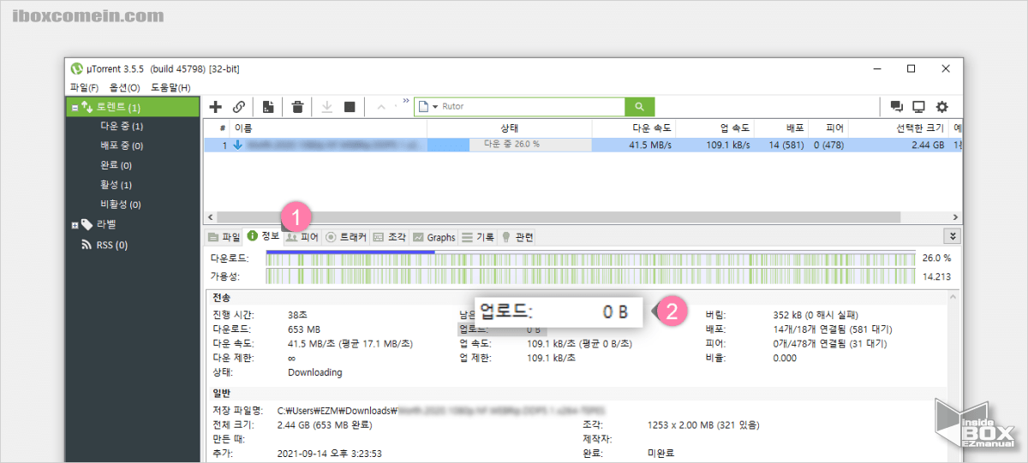Click the detail pane vertical scrollbar
Screen dimensions: 1028x463
pyautogui.click(x=954, y=377)
